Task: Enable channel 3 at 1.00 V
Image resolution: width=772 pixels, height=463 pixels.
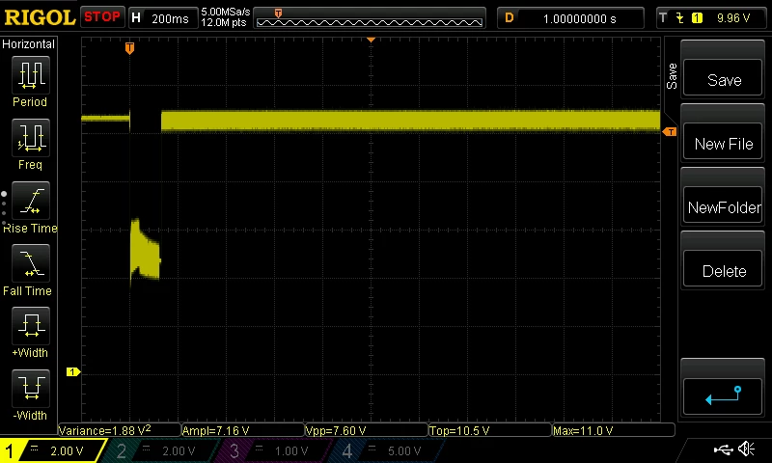Action: tap(272, 450)
